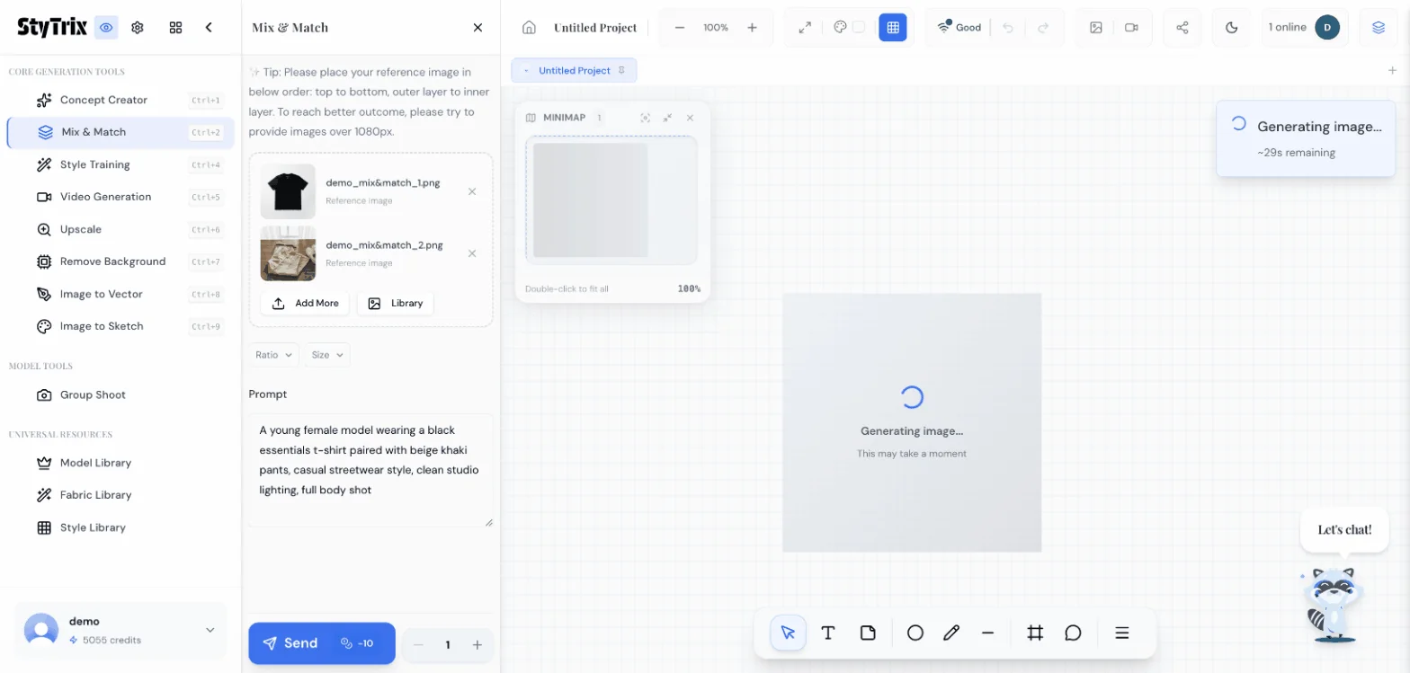The image size is (1410, 673).
Task: Click the Add More upload button
Action: (x=305, y=303)
